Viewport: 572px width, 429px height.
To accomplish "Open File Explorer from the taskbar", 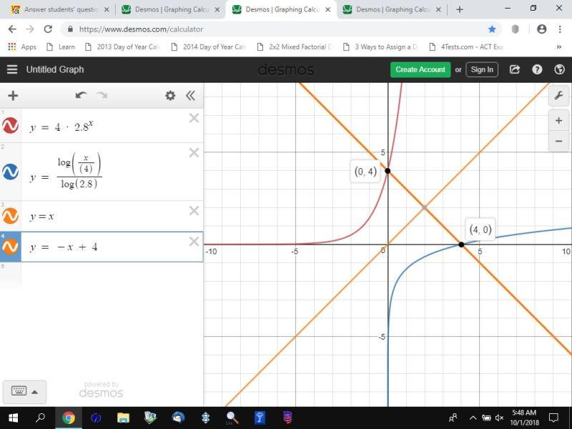I will 123,418.
